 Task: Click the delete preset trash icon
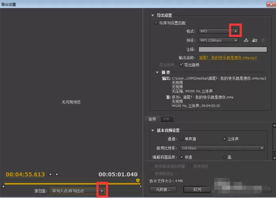[x=263, y=40]
